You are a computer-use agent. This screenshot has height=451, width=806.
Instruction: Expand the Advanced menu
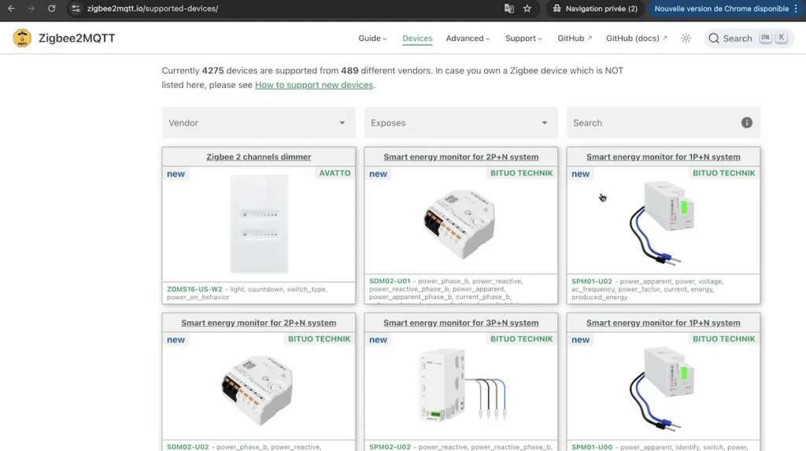(x=468, y=38)
